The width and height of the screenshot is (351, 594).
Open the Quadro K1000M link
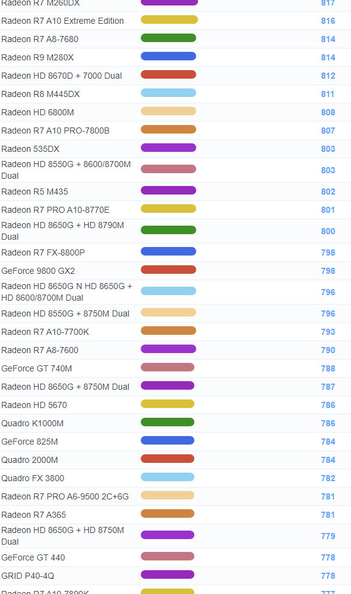click(32, 423)
